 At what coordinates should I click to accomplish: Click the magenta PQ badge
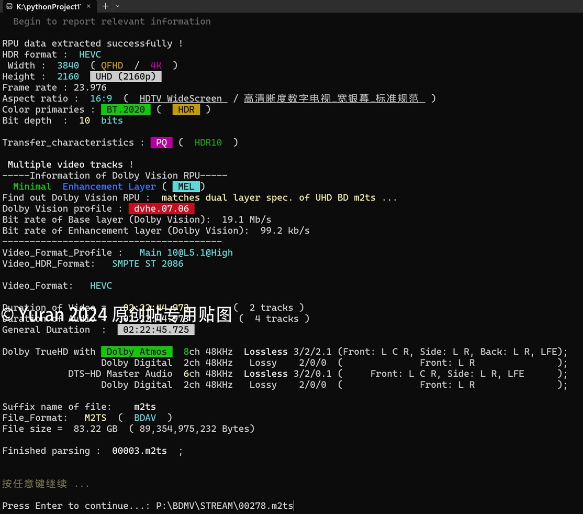[x=161, y=143]
